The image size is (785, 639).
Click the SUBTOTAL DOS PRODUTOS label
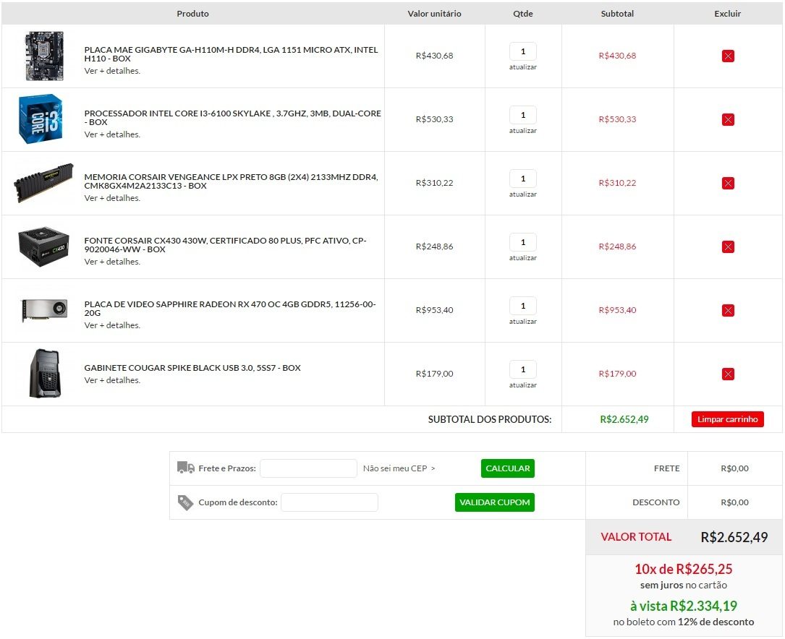490,419
